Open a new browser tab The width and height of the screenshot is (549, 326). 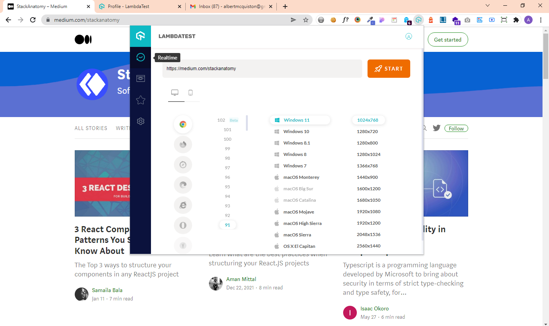point(285,6)
